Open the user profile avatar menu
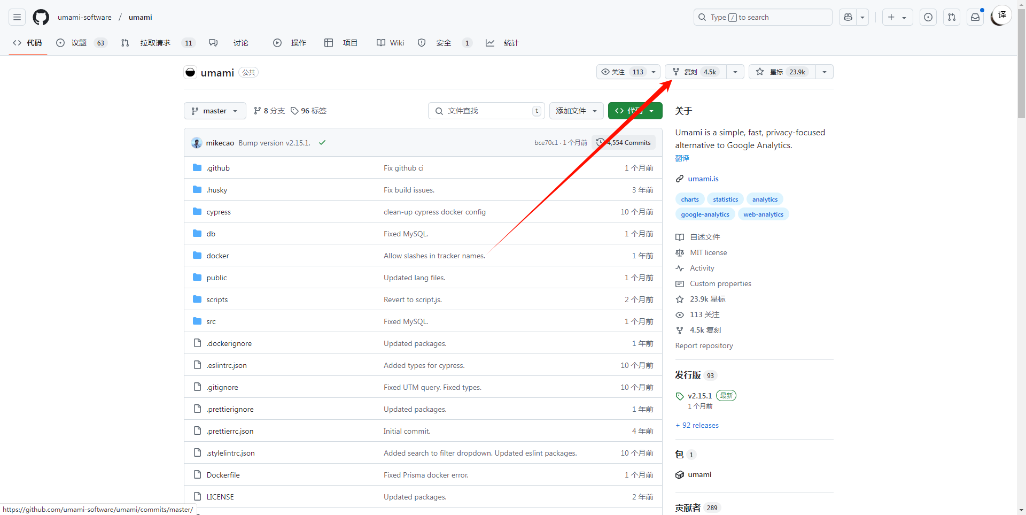 [1001, 16]
